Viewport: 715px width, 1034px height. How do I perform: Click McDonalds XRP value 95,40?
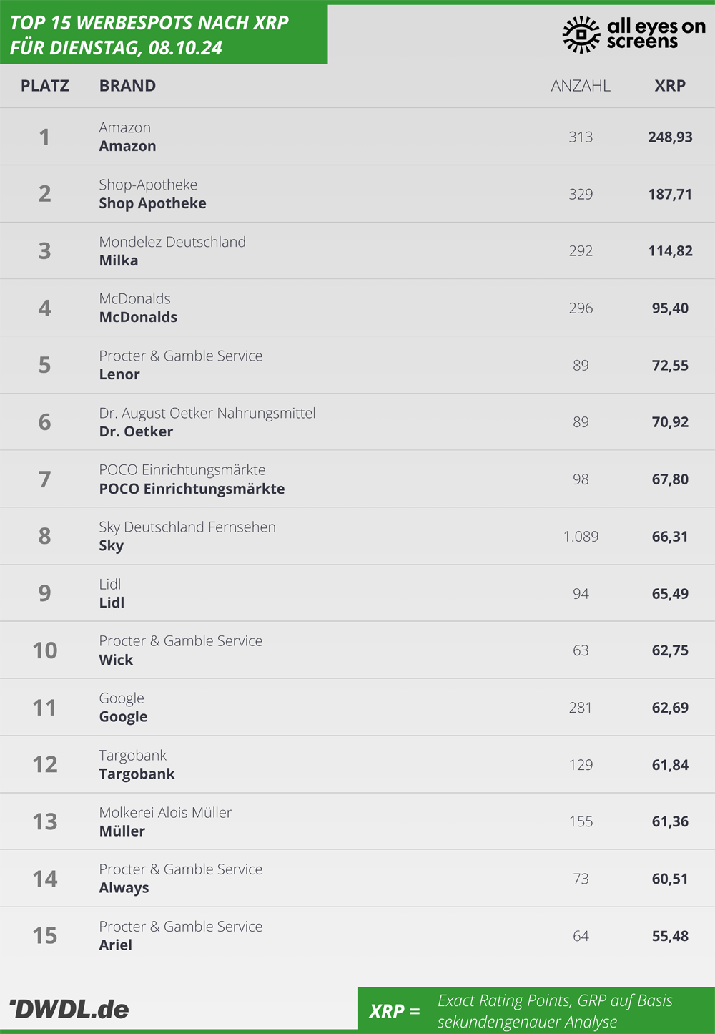coord(670,308)
